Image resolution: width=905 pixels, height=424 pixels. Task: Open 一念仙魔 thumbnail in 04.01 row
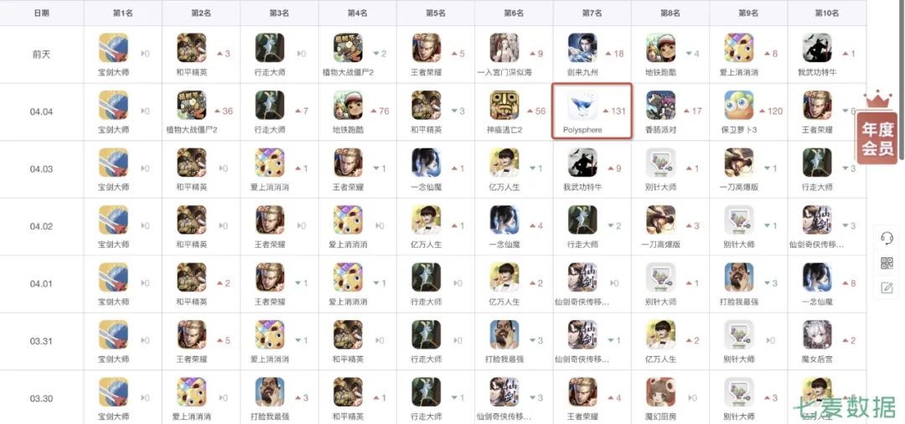click(817, 277)
